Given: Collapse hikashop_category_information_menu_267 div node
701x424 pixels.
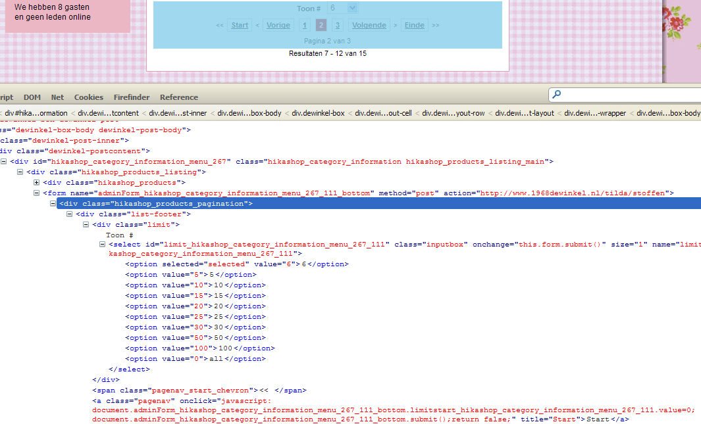Looking at the screenshot, I should [3, 162].
